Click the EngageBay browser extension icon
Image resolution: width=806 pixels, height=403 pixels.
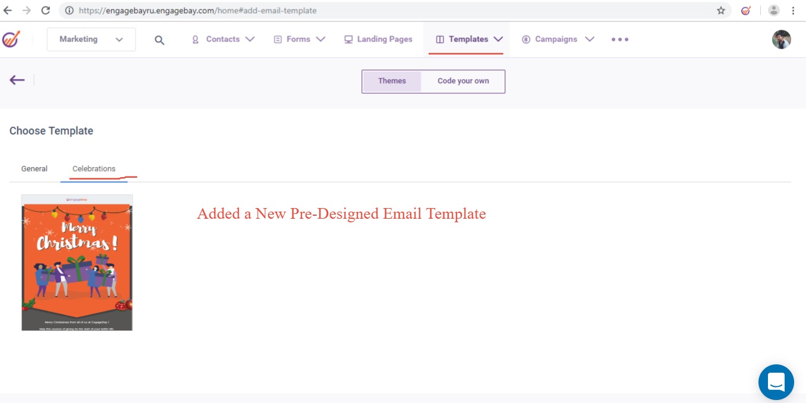click(x=746, y=10)
